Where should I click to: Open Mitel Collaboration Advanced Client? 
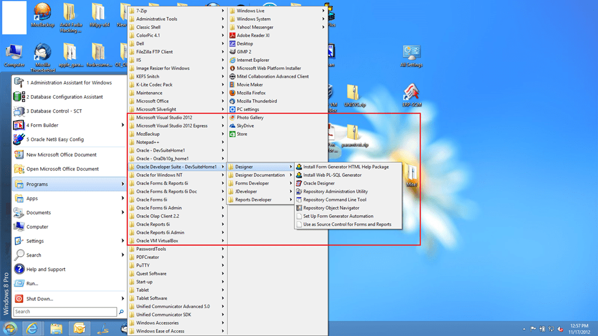(277, 76)
